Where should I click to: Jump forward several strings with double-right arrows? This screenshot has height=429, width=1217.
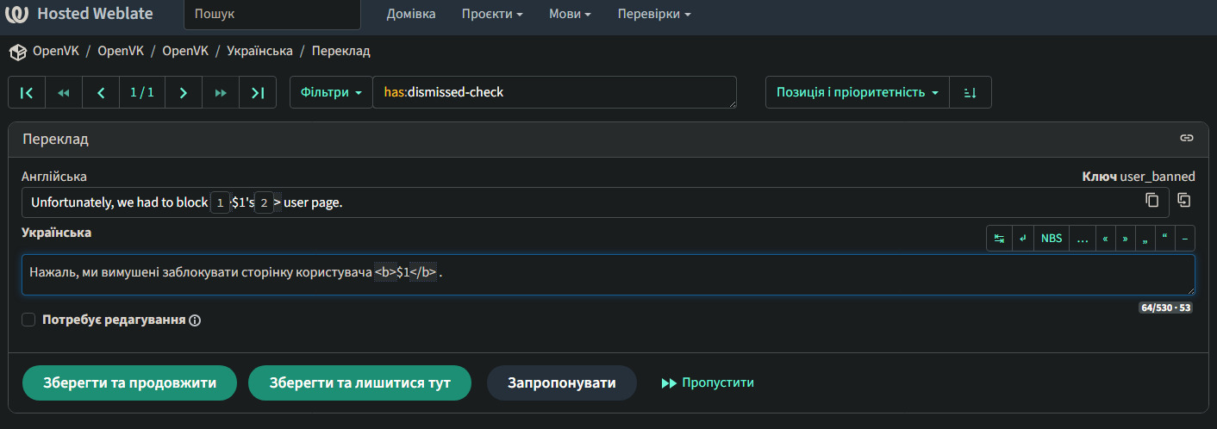coord(221,92)
